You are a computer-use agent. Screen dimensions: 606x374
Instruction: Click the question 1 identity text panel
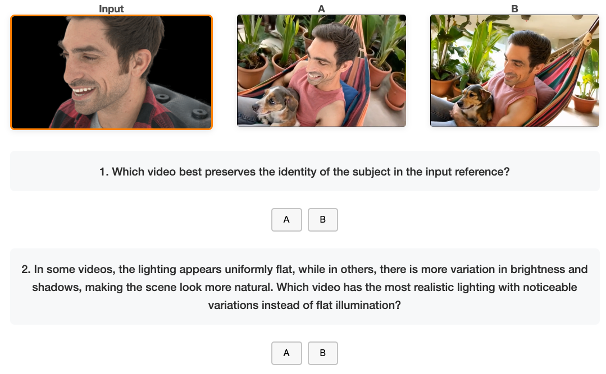(304, 172)
